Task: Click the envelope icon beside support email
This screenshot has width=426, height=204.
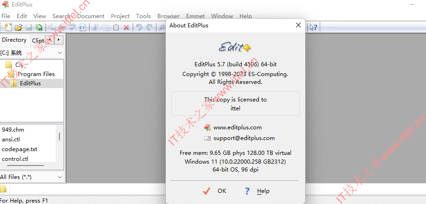Action: 207,138
